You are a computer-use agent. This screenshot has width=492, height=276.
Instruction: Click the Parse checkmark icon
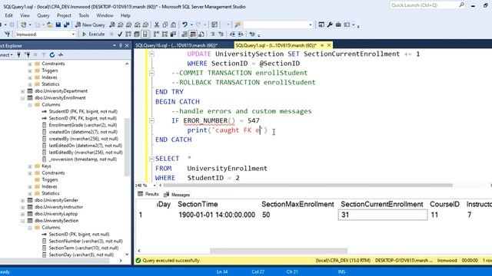120,34
